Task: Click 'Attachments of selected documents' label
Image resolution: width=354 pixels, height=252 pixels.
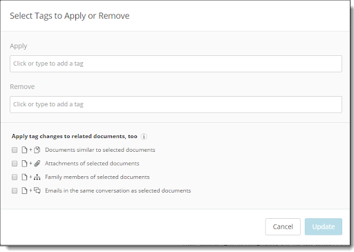Action: tap(92, 164)
